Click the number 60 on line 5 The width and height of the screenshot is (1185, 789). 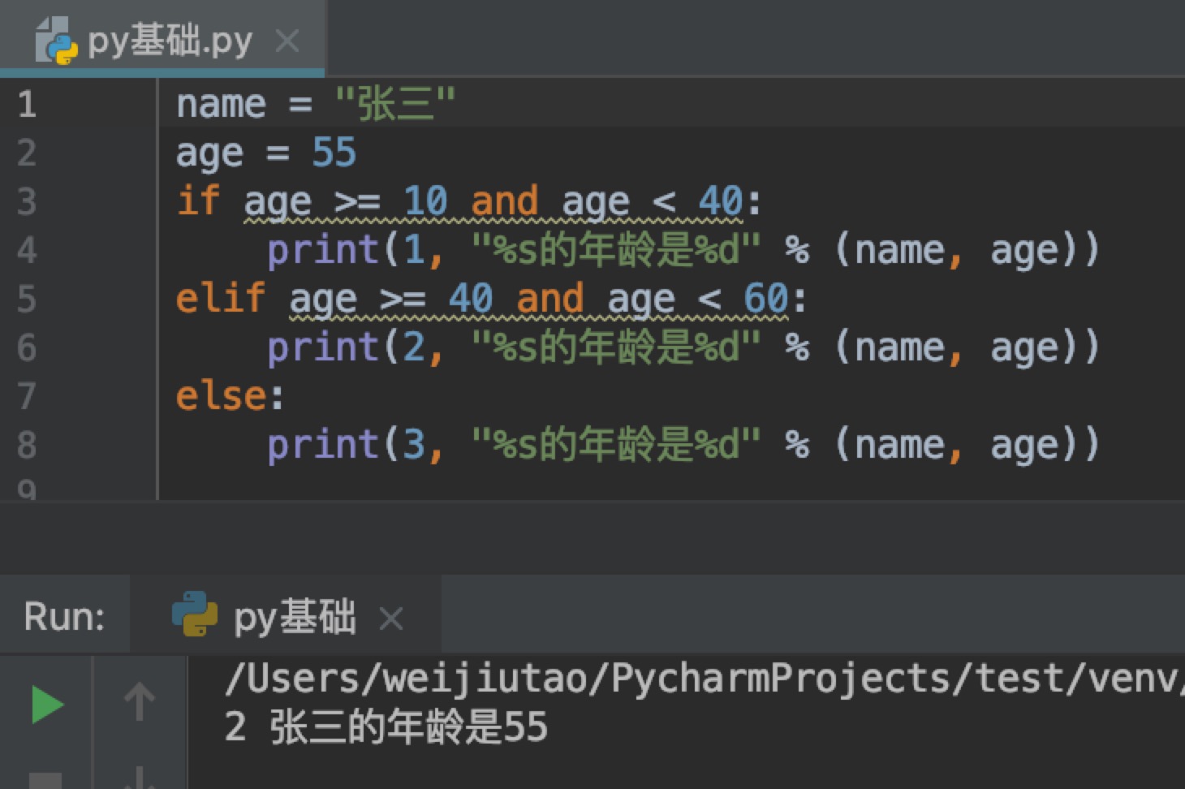pos(766,299)
